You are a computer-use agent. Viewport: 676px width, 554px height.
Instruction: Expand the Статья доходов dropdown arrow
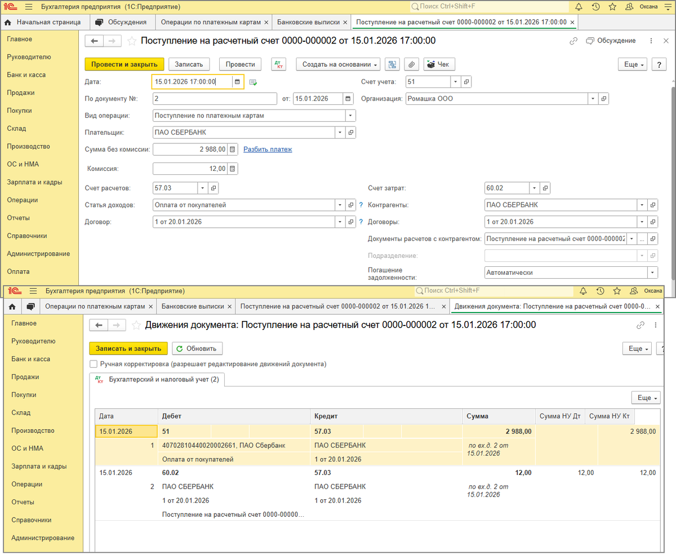pyautogui.click(x=340, y=205)
